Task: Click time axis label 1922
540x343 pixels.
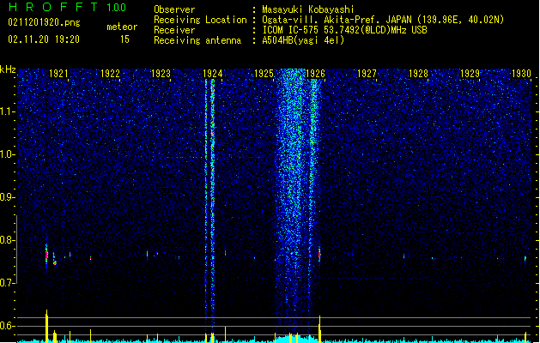Action: coord(110,74)
